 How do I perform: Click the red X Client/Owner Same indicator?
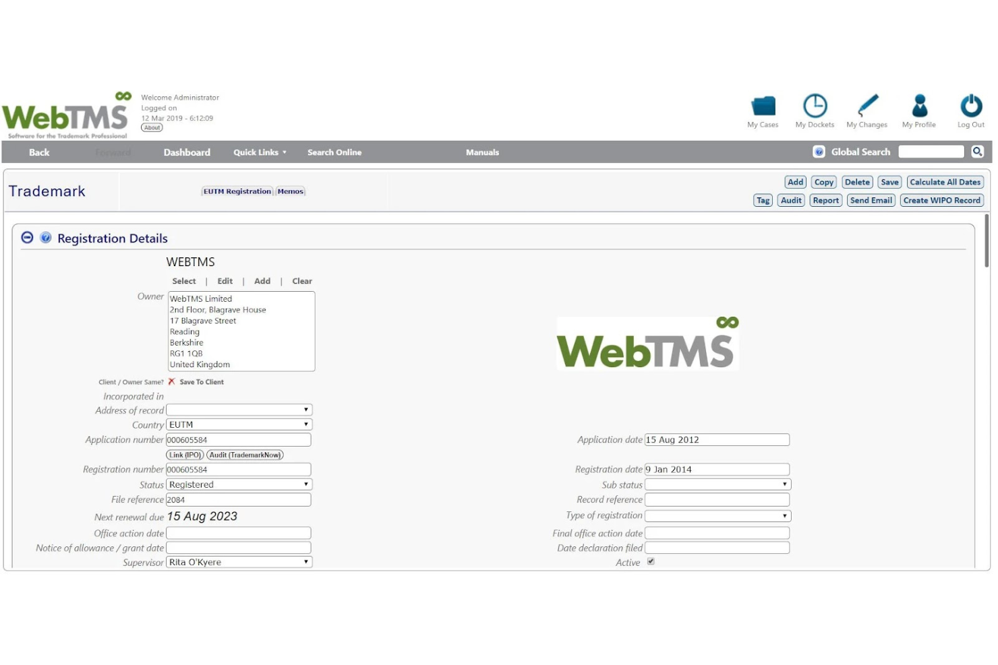pyautogui.click(x=171, y=381)
